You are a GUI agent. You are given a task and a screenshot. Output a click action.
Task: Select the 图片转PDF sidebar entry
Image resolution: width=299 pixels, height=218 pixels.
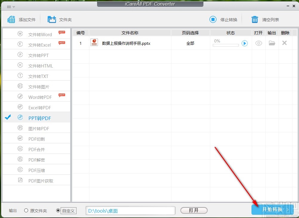(39, 128)
